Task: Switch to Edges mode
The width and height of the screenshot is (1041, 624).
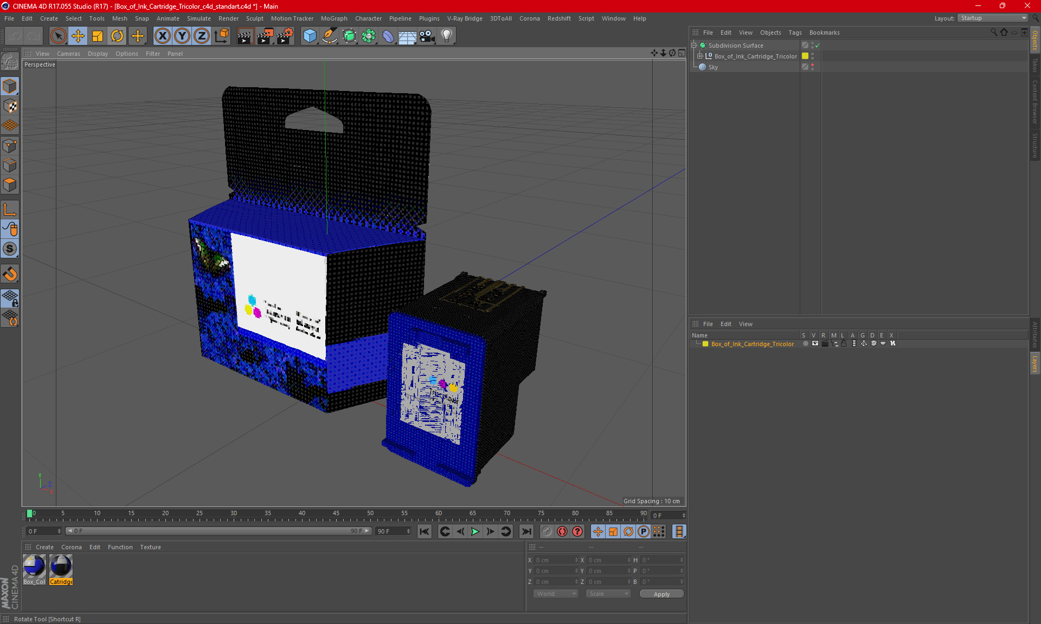Action: (x=10, y=165)
